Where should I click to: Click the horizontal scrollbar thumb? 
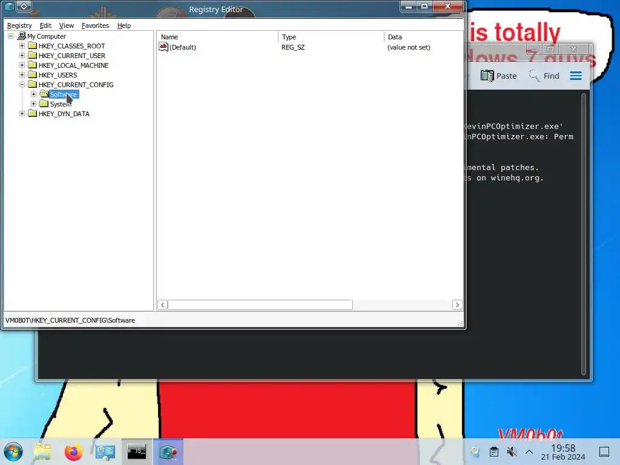[260, 305]
